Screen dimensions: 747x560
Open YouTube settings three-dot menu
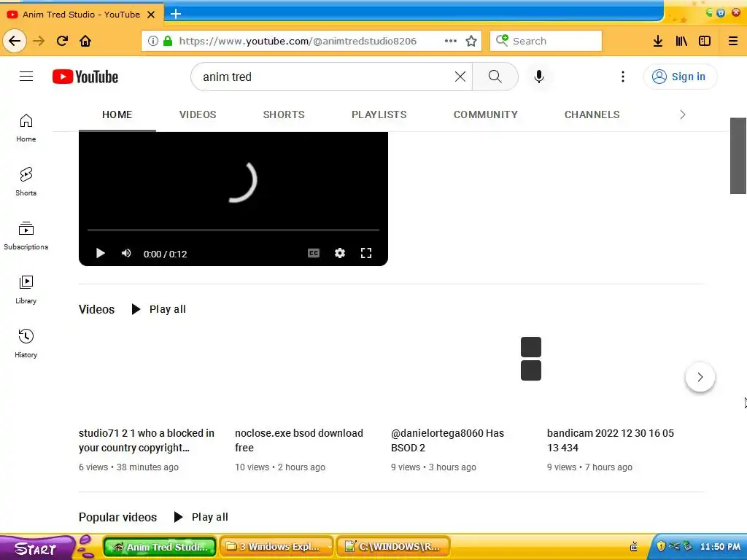click(x=623, y=77)
